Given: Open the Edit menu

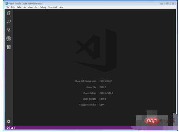Looking at the screenshot, I should 13,7.
